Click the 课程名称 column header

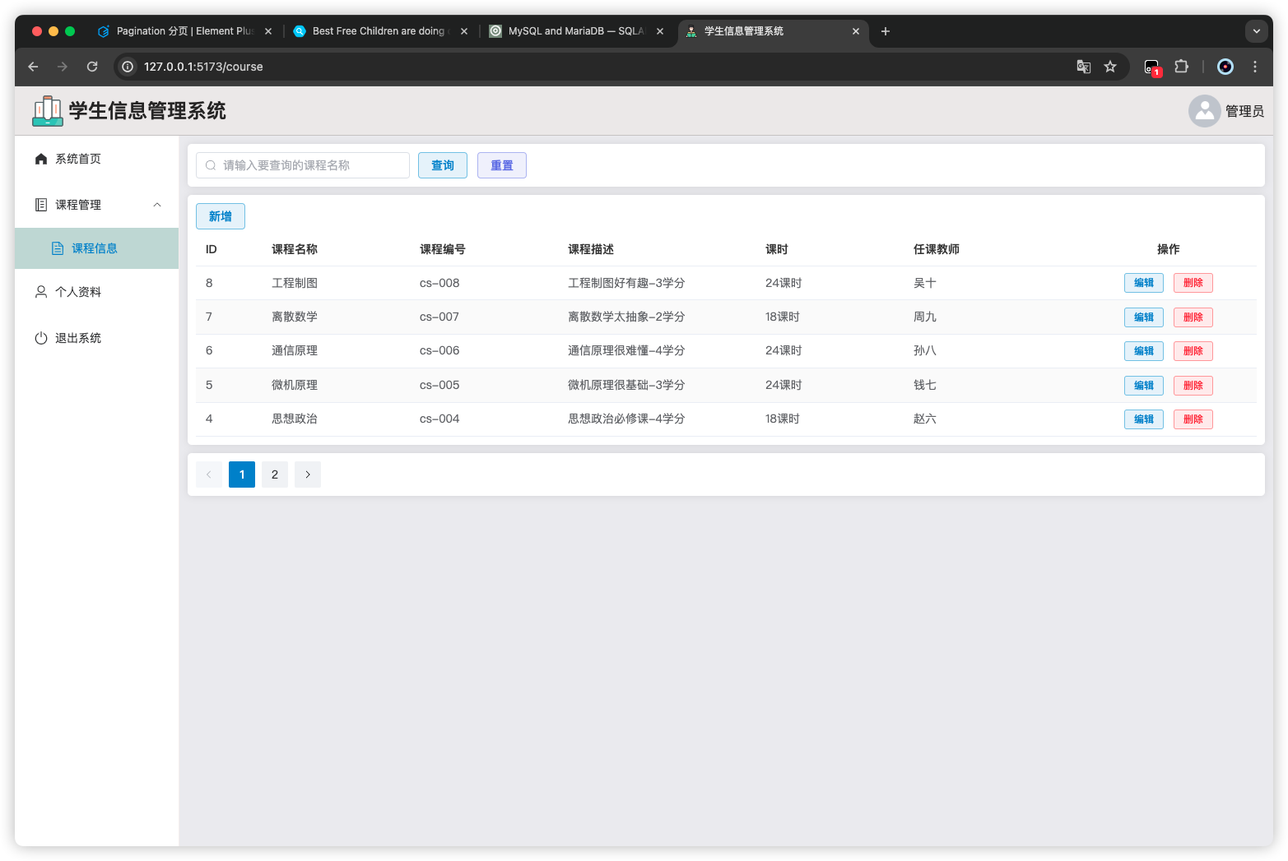pyautogui.click(x=295, y=249)
